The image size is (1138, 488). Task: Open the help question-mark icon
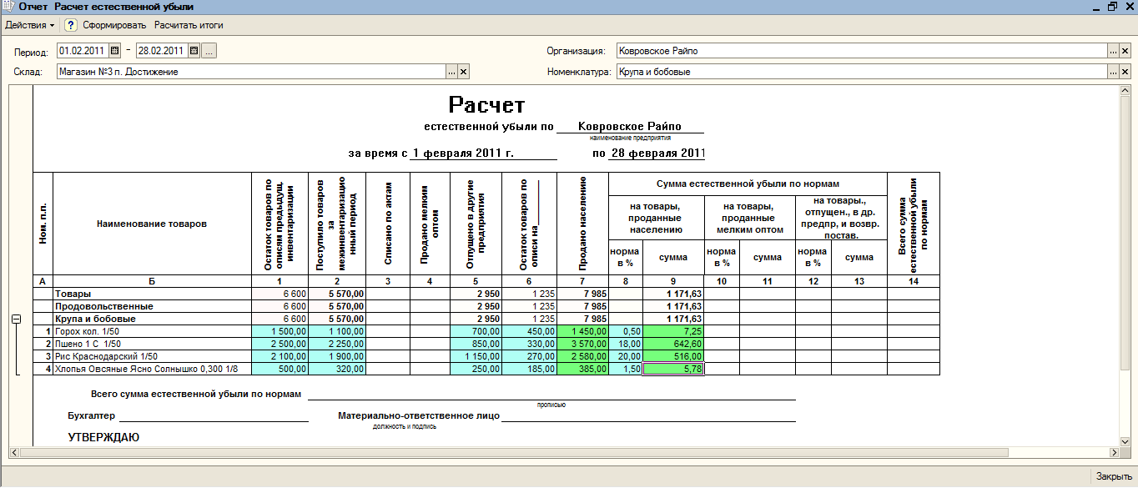pyautogui.click(x=71, y=25)
